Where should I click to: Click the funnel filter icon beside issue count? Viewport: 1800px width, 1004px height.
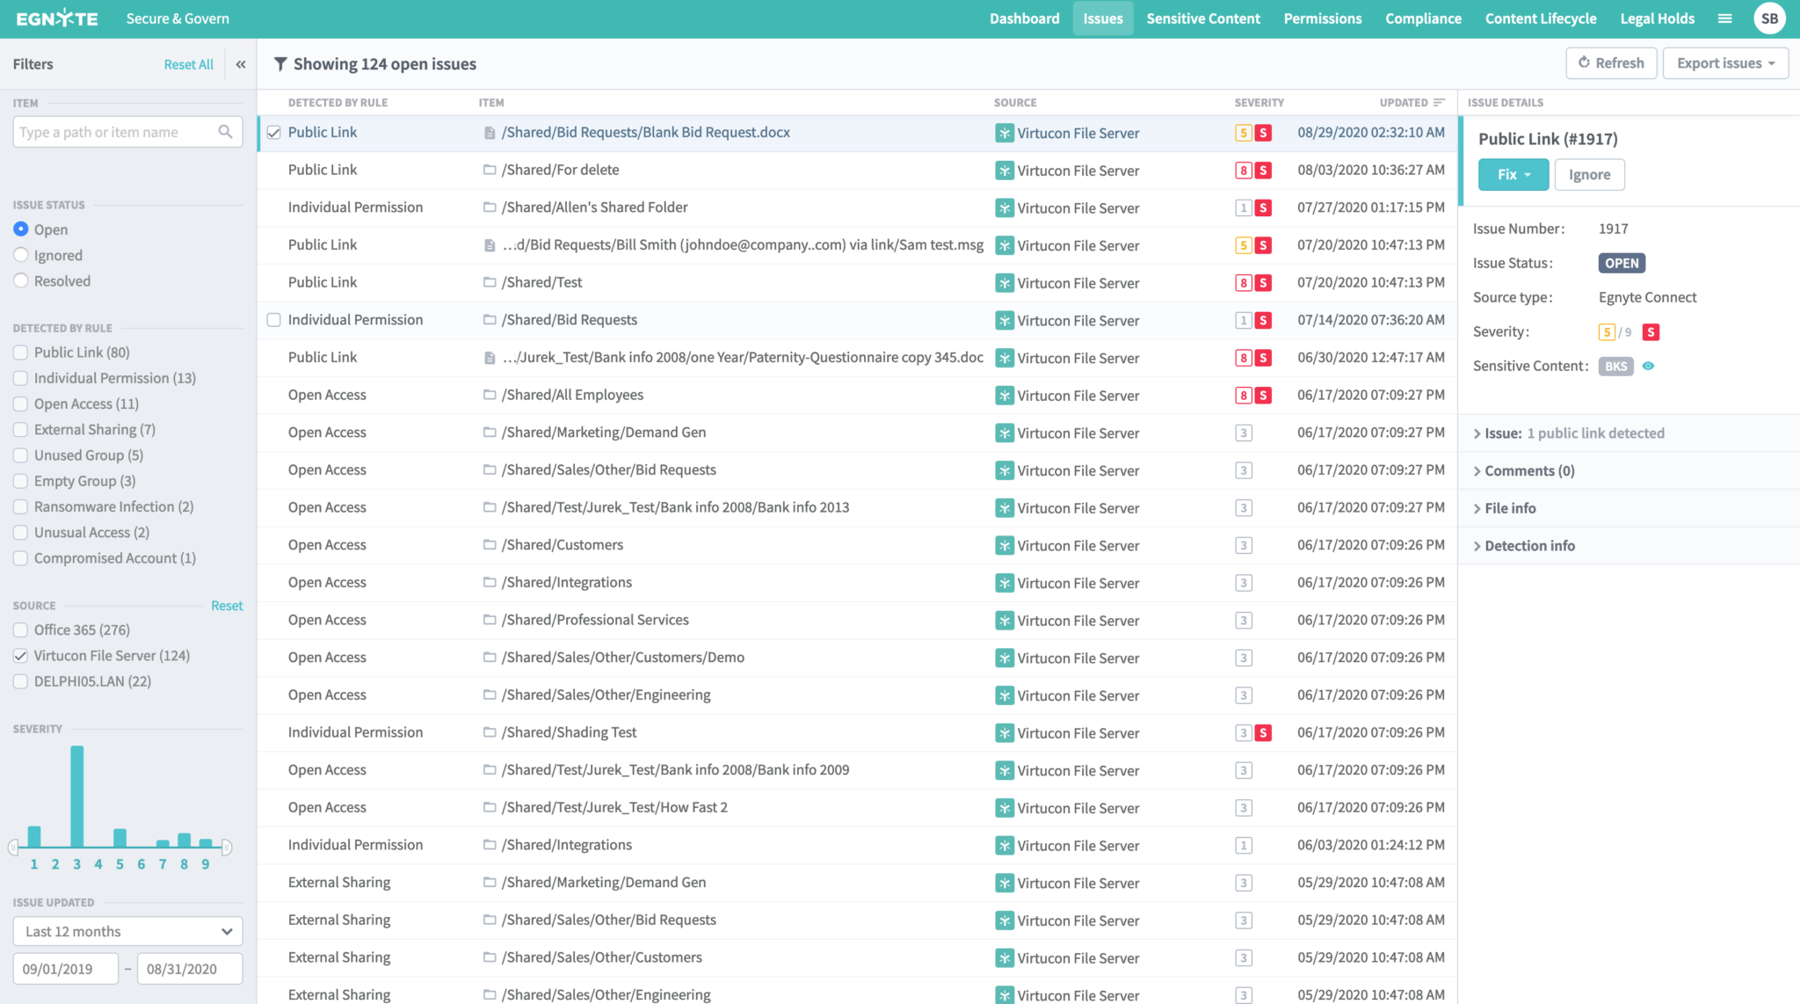280,64
